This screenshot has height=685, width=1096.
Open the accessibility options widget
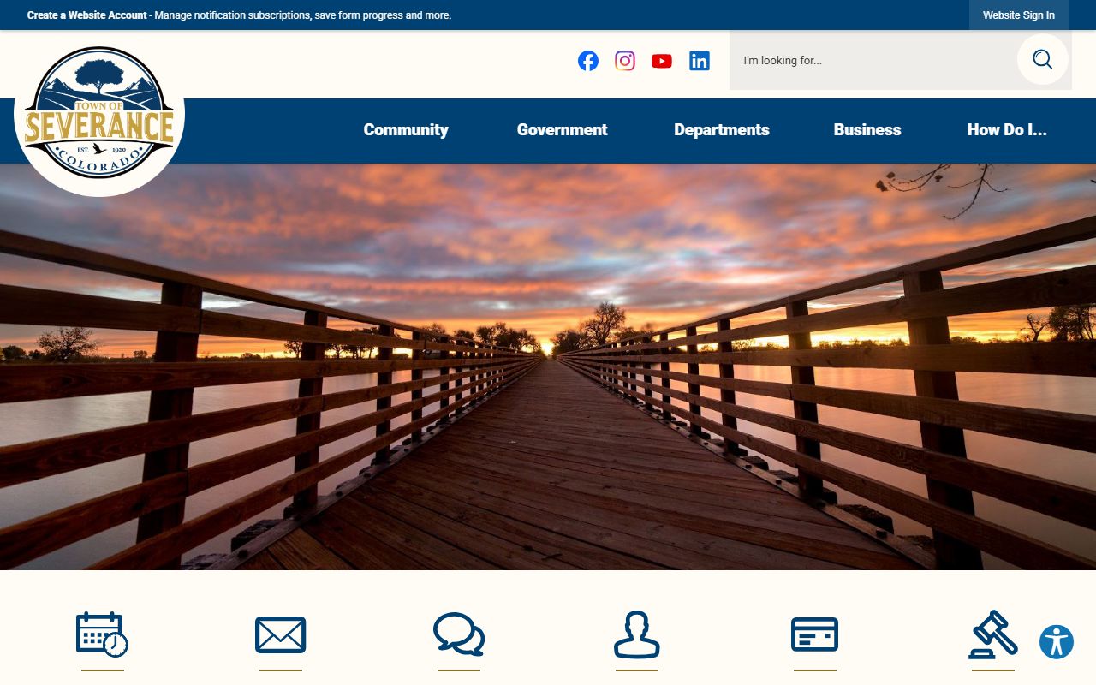[x=1057, y=642]
